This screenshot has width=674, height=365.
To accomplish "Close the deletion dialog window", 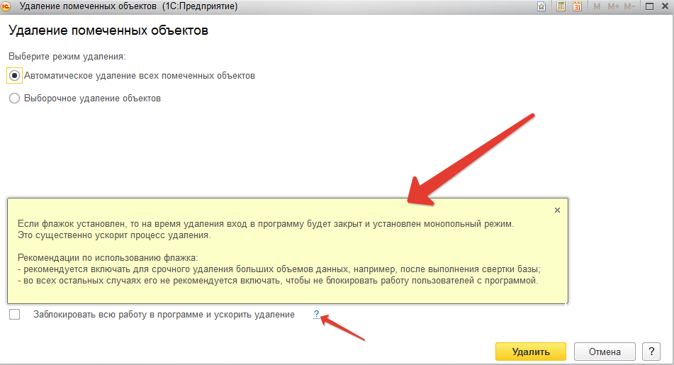I will point(665,6).
